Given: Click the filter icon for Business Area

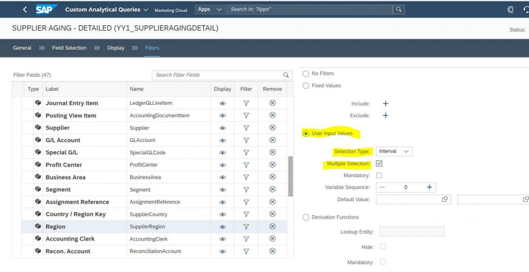Looking at the screenshot, I should click(x=246, y=177).
